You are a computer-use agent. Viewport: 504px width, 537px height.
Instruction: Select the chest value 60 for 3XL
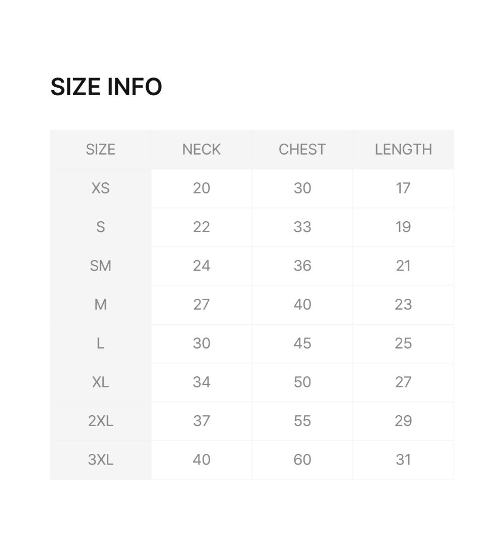pos(302,460)
